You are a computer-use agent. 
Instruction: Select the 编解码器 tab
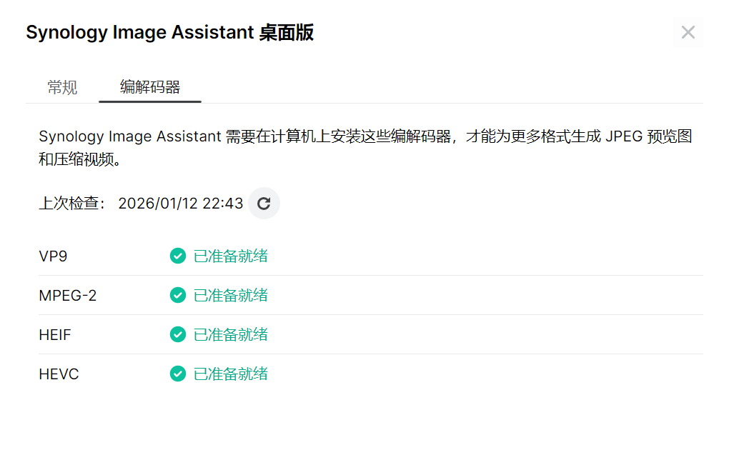150,88
